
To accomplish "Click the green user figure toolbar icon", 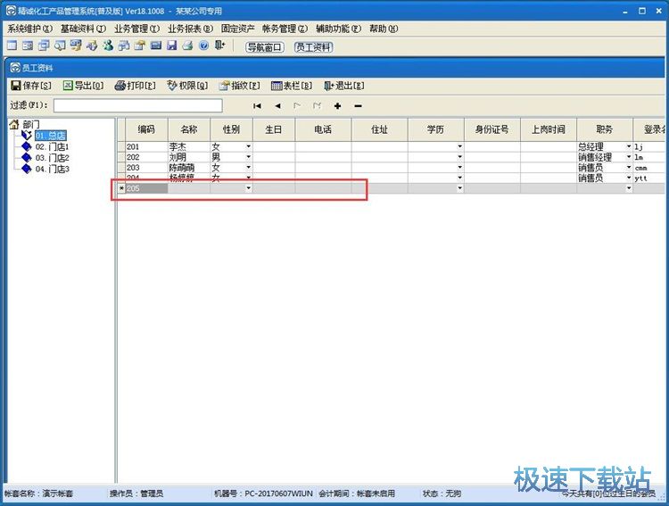I will [108, 46].
